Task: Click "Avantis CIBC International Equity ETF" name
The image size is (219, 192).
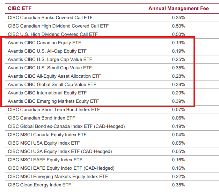Action: (47, 93)
